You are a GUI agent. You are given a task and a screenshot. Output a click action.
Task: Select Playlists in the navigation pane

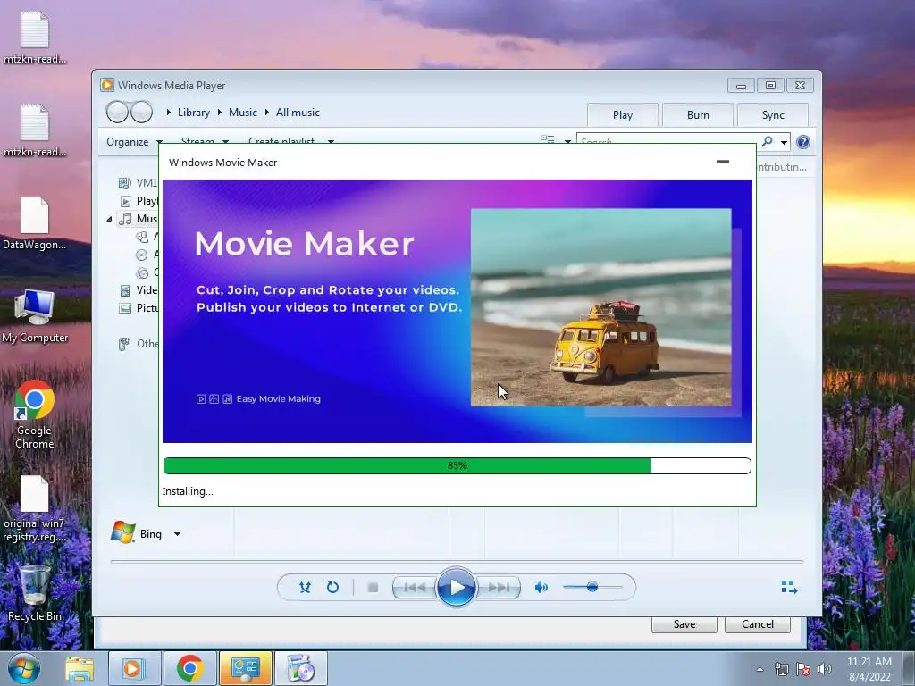139,201
